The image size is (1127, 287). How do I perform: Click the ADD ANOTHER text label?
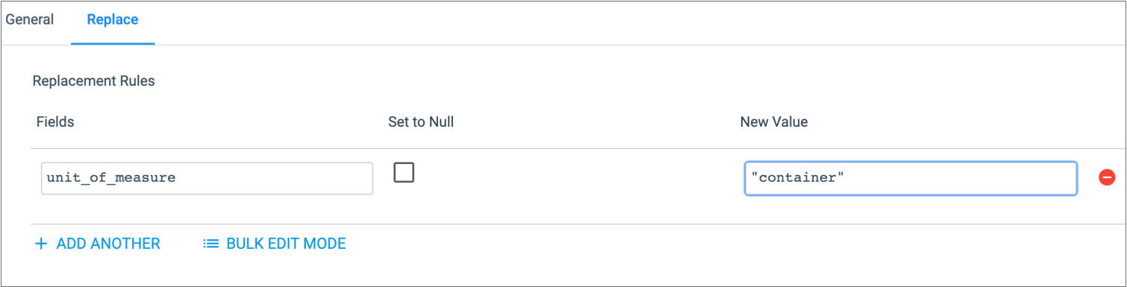pos(108,244)
